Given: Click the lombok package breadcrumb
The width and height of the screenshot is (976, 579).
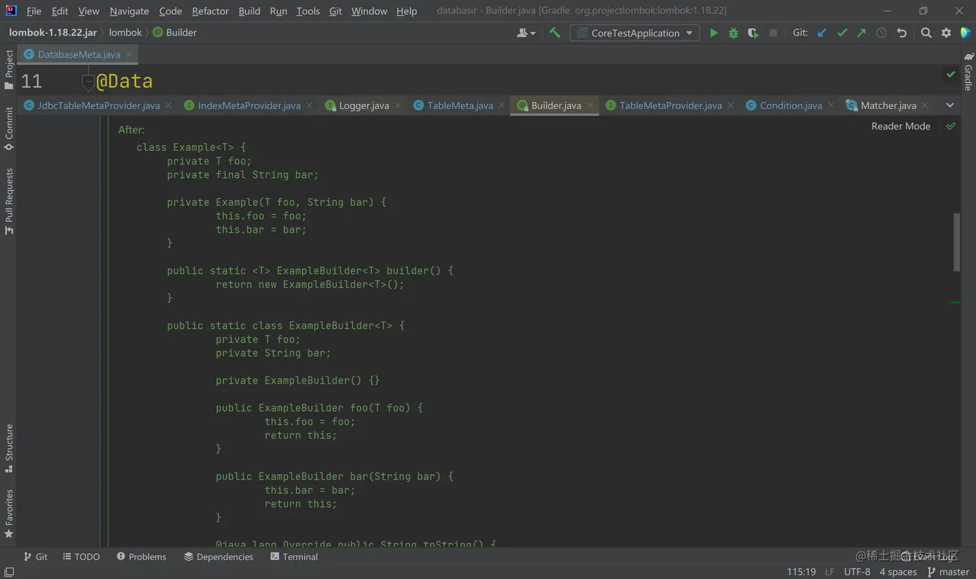Looking at the screenshot, I should [x=125, y=32].
